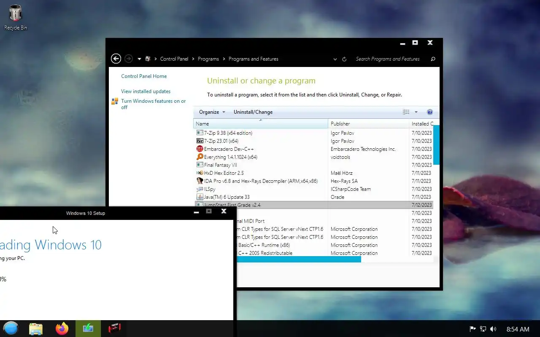Click the forward navigation arrow
This screenshot has width=540, height=337.
click(x=129, y=59)
